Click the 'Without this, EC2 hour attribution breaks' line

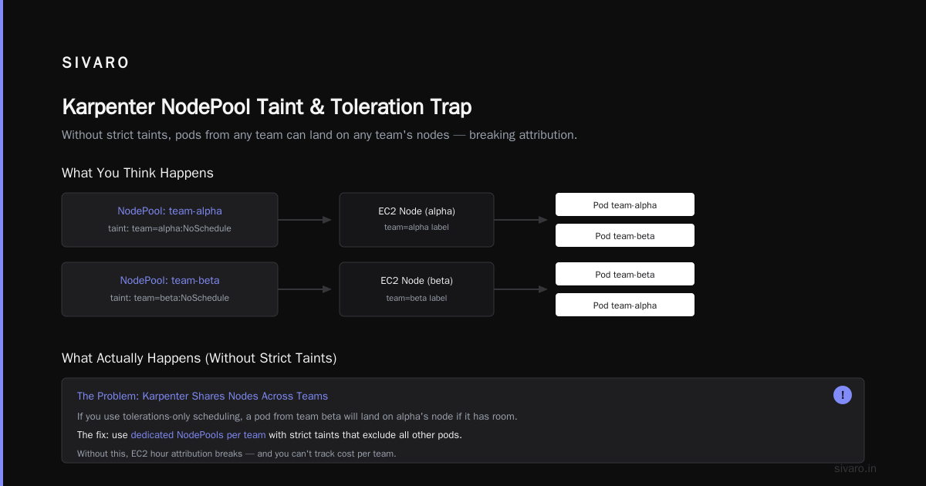(236, 454)
